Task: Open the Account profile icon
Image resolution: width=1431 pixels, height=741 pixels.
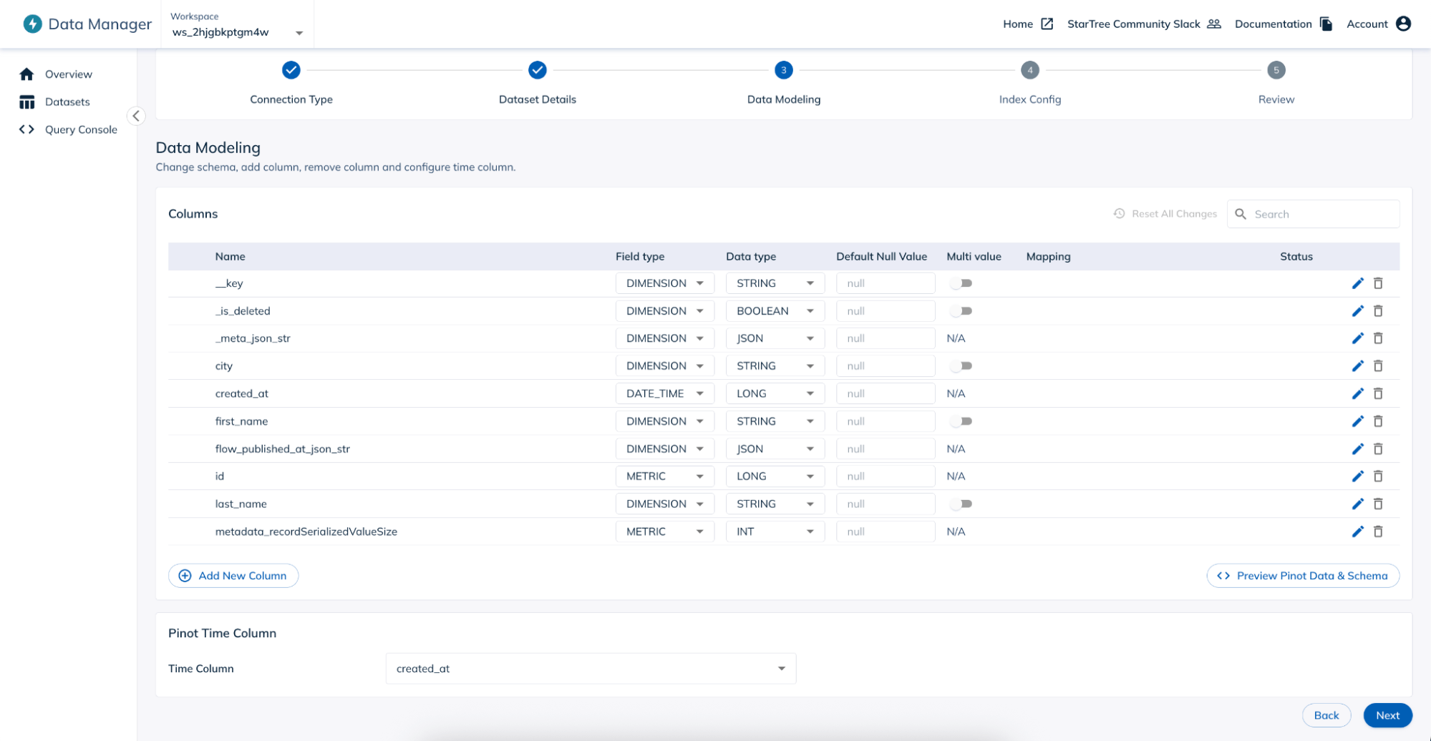Action: click(1403, 24)
